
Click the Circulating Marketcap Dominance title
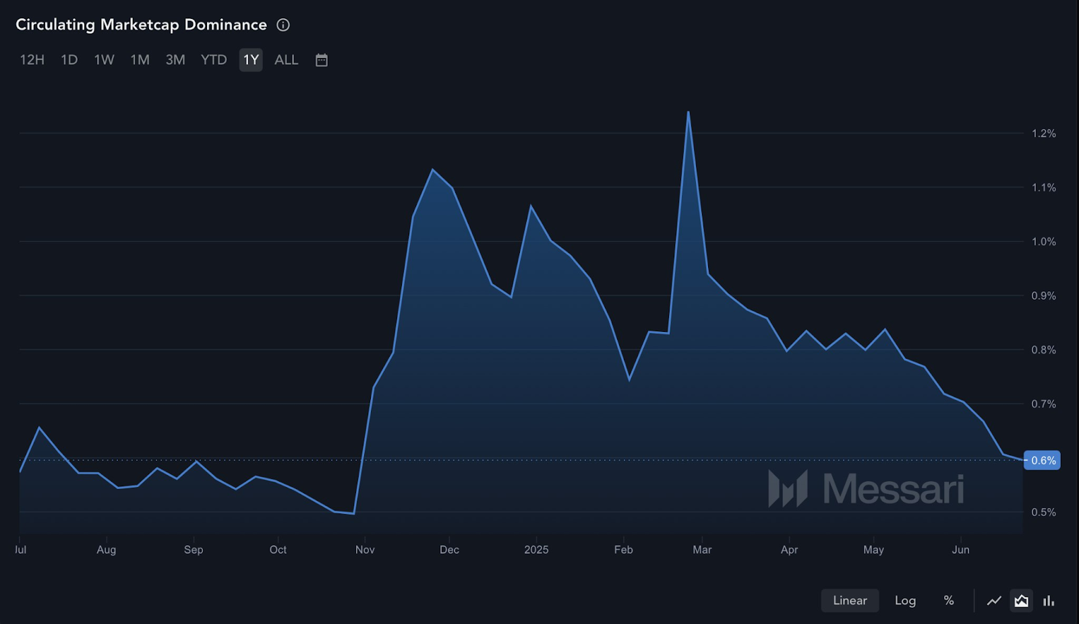pyautogui.click(x=141, y=25)
